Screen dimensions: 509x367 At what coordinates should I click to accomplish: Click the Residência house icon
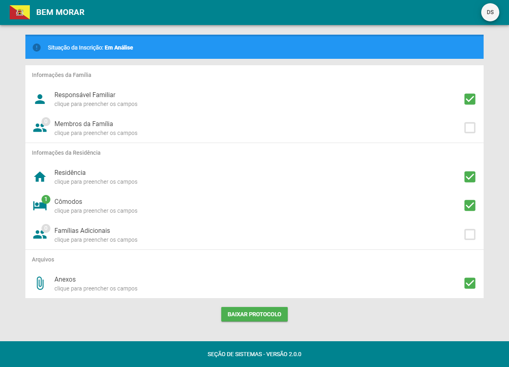pos(40,177)
